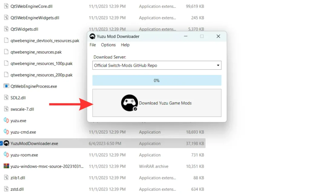Select the Qt5WebEngineWidgets.dll file name
Screen dimensions: 310x196
coord(35,18)
